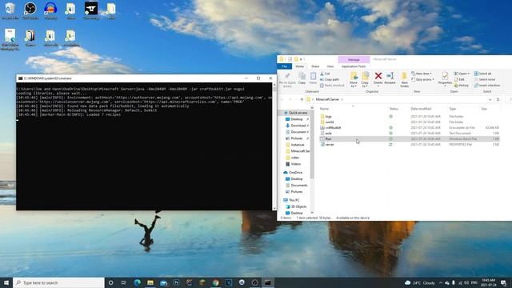Click the navigation pane vertical scrollbar
This screenshot has height=288, width=512.
312,144
